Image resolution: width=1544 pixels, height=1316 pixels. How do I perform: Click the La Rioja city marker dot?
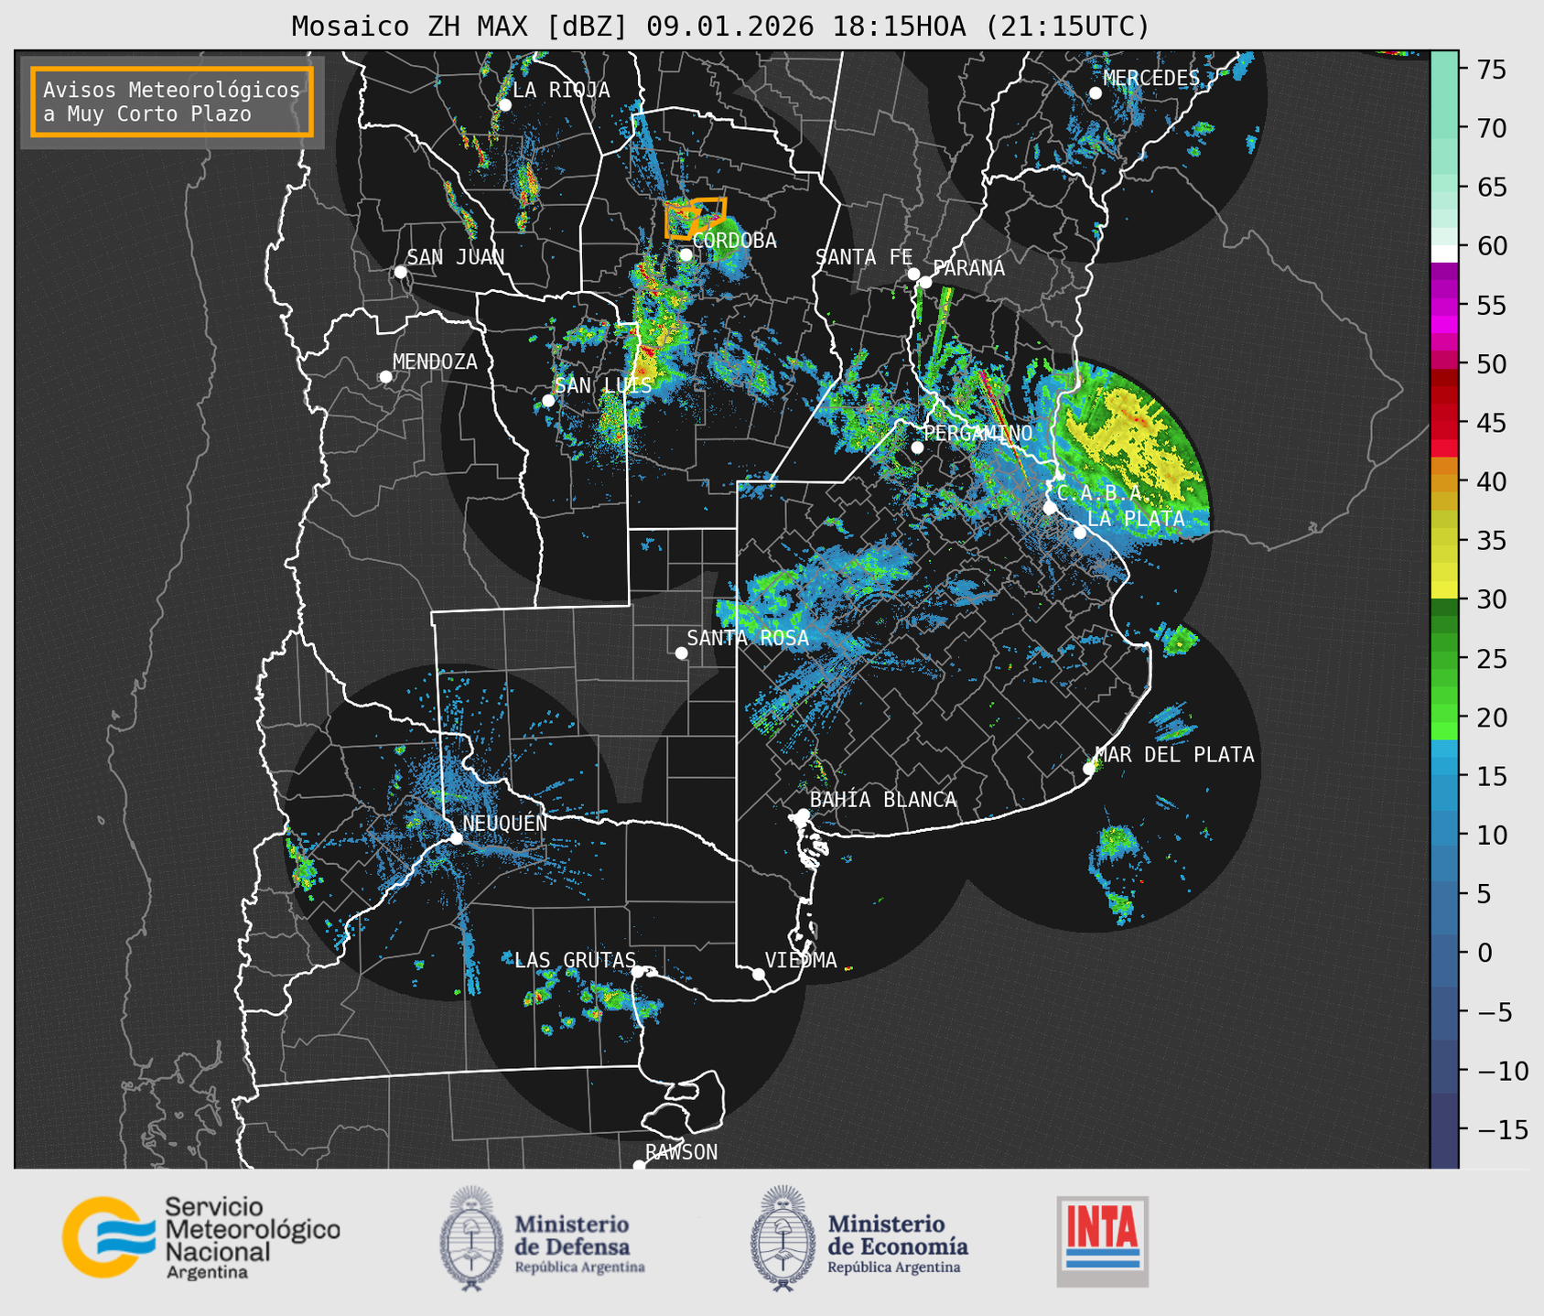coord(504,105)
